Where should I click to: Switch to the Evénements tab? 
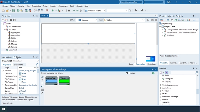(x=18, y=64)
